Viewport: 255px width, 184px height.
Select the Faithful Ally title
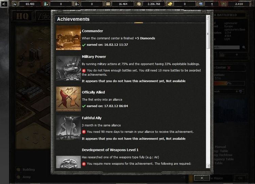tap(91, 118)
